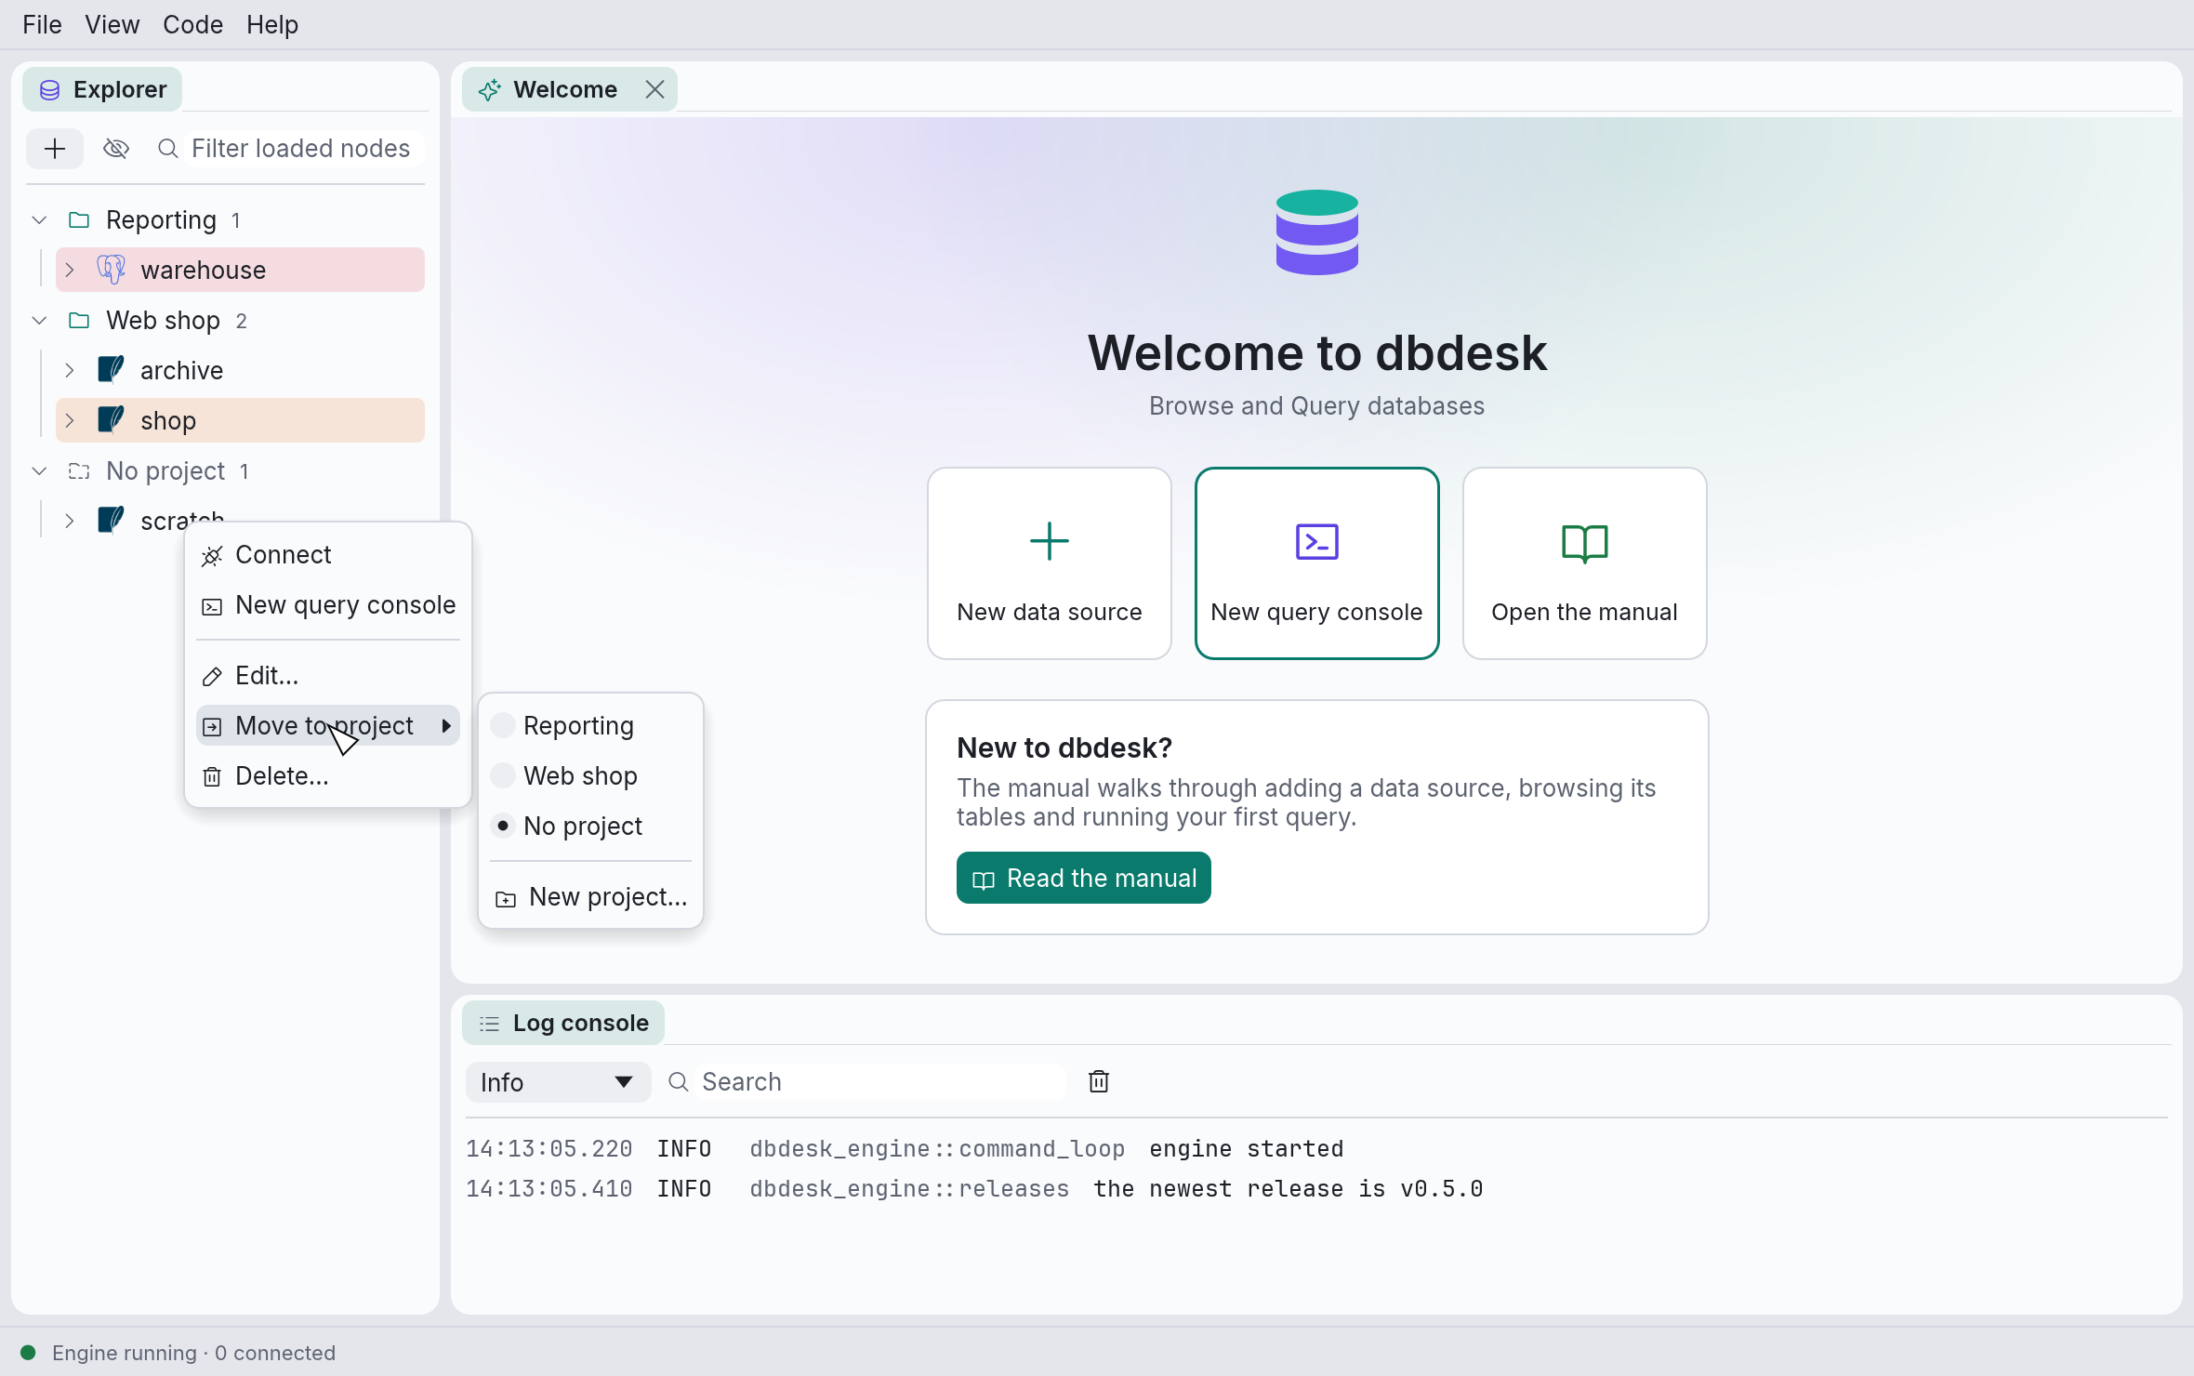The height and width of the screenshot is (1376, 2194).
Task: Collapse the No project group chevron
Action: tap(39, 471)
